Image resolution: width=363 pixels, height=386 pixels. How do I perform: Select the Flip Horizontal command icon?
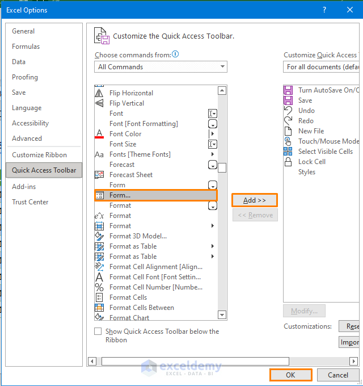pos(99,93)
